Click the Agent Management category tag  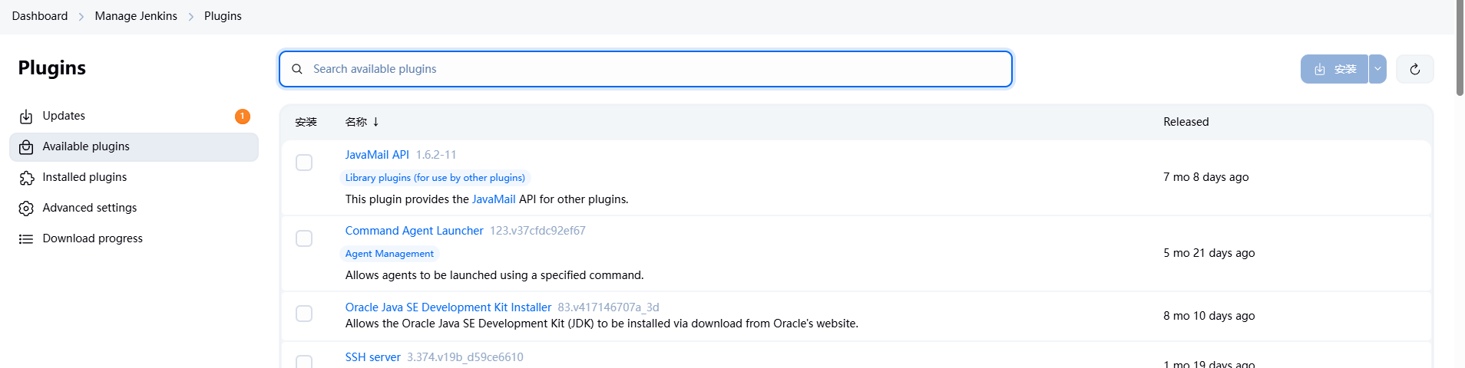(x=389, y=254)
